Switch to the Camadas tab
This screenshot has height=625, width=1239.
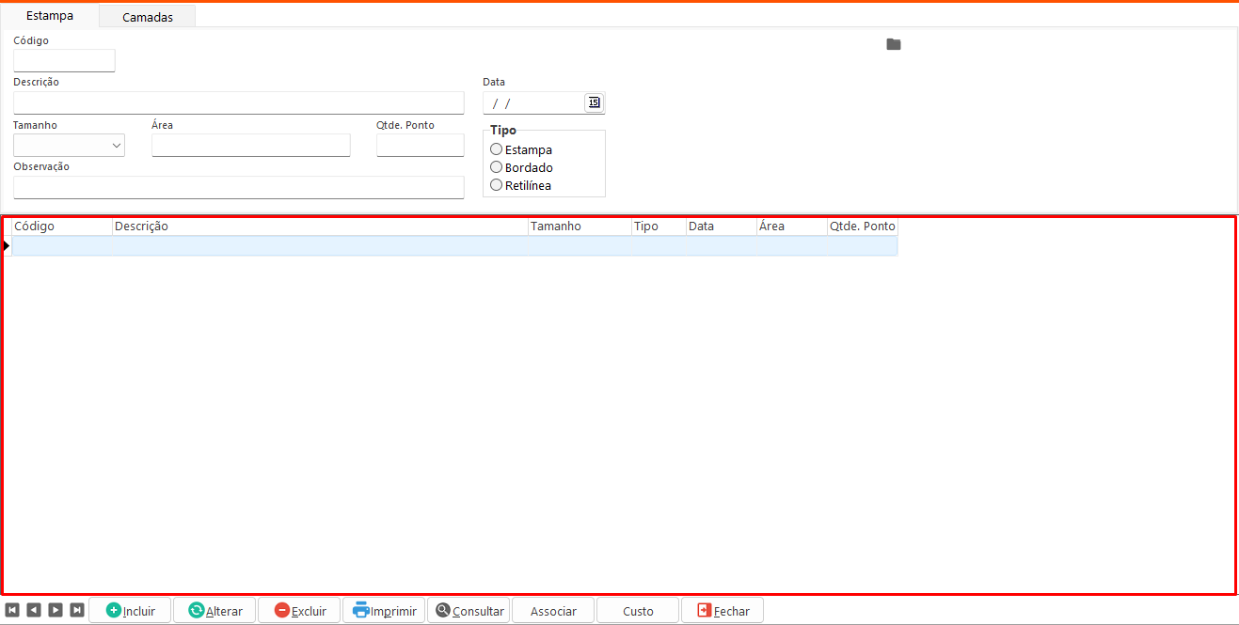(147, 17)
